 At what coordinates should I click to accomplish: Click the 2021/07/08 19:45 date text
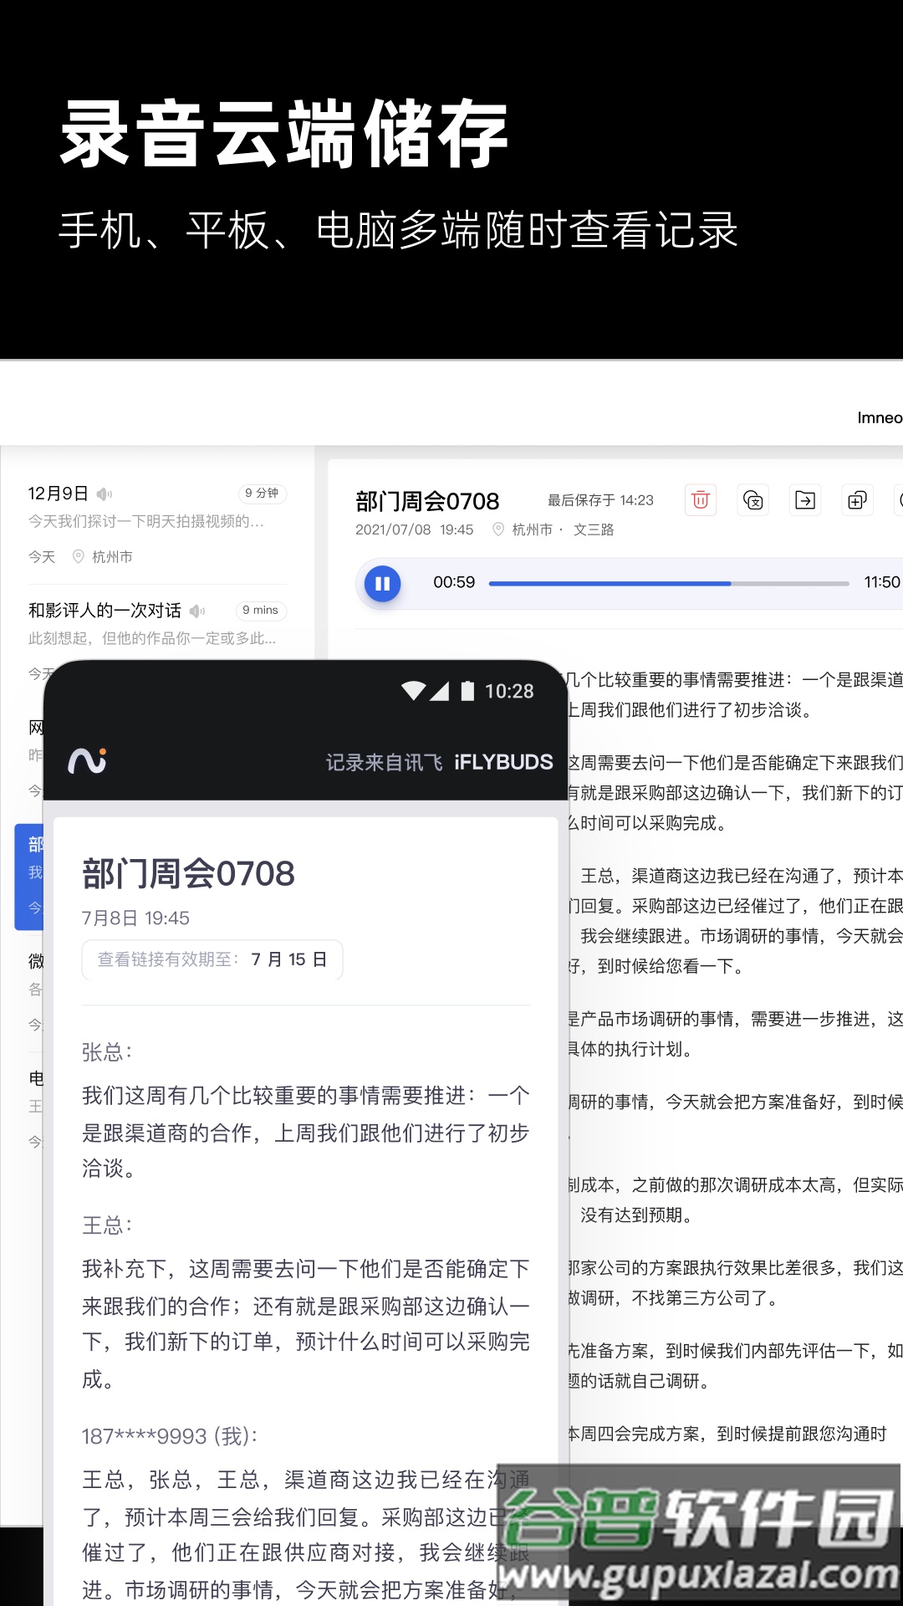pos(414,529)
